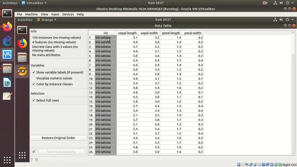Show applications grid in the host dock
Viewport: 297px width, 167px height.
point(7,160)
